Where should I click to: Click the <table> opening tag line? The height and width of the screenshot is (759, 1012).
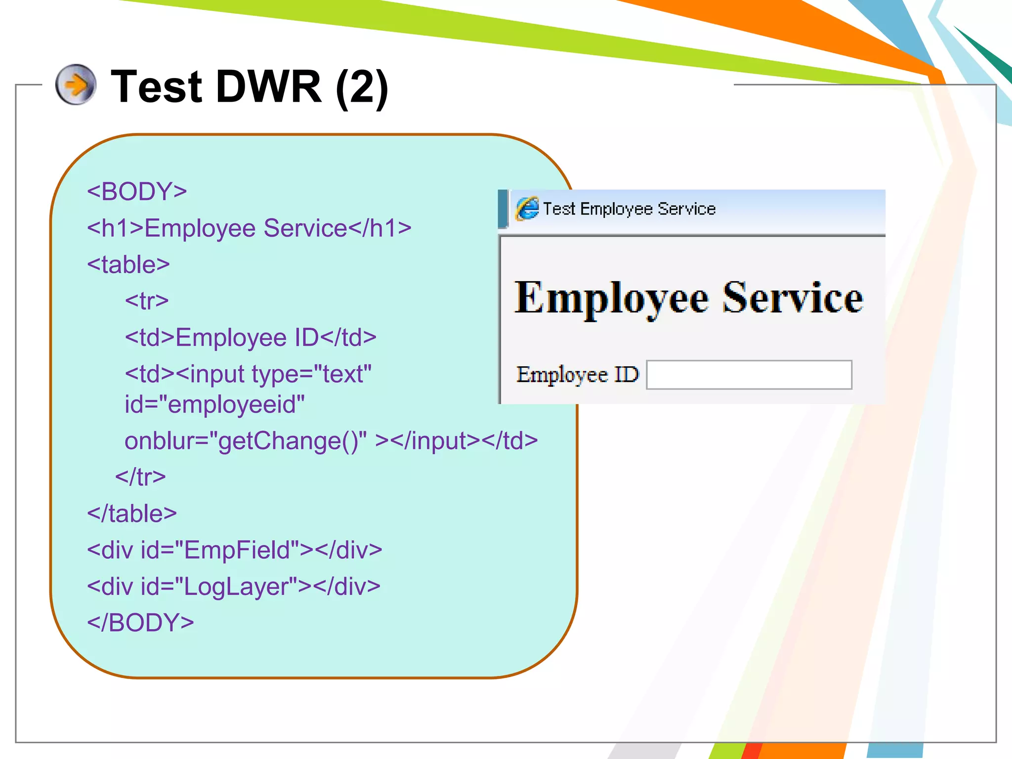pyautogui.click(x=128, y=264)
